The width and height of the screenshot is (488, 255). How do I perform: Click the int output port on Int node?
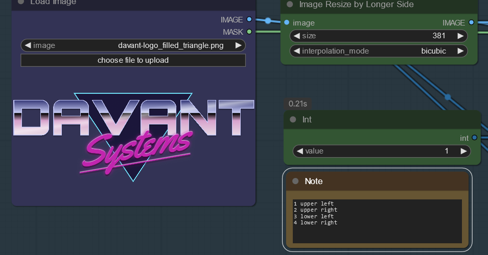pos(475,138)
